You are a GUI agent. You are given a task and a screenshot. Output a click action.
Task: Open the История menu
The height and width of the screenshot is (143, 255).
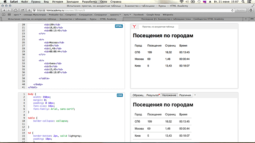[x=58, y=1]
